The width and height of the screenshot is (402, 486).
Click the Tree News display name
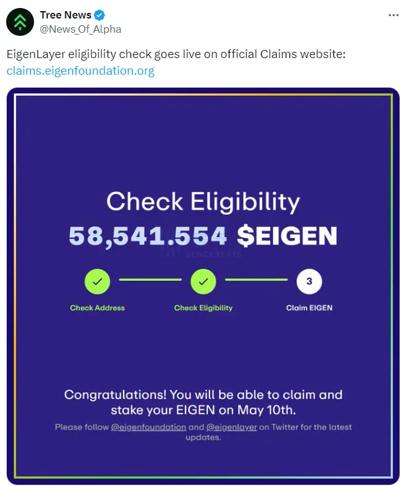[66, 15]
